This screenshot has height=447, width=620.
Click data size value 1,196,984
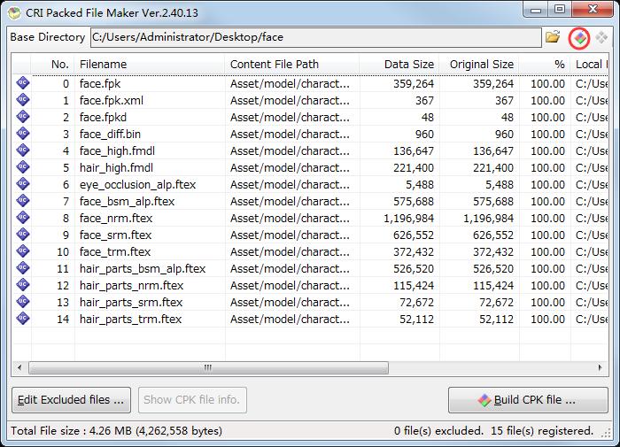pyautogui.click(x=409, y=218)
